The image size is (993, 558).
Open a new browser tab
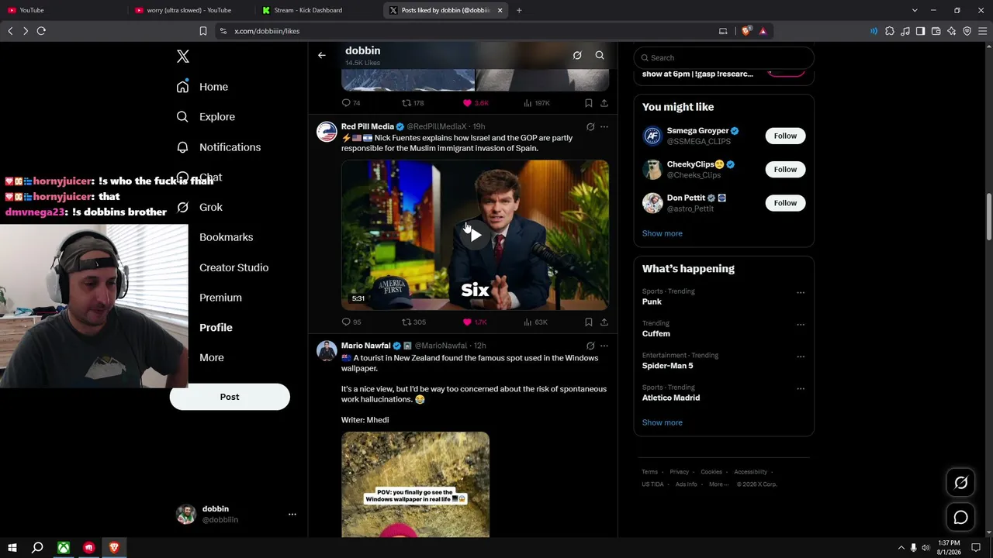[x=519, y=10]
